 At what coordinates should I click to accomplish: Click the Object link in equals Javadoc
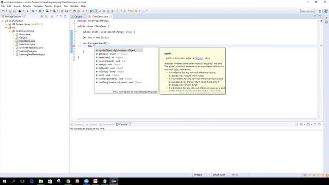pos(199,58)
